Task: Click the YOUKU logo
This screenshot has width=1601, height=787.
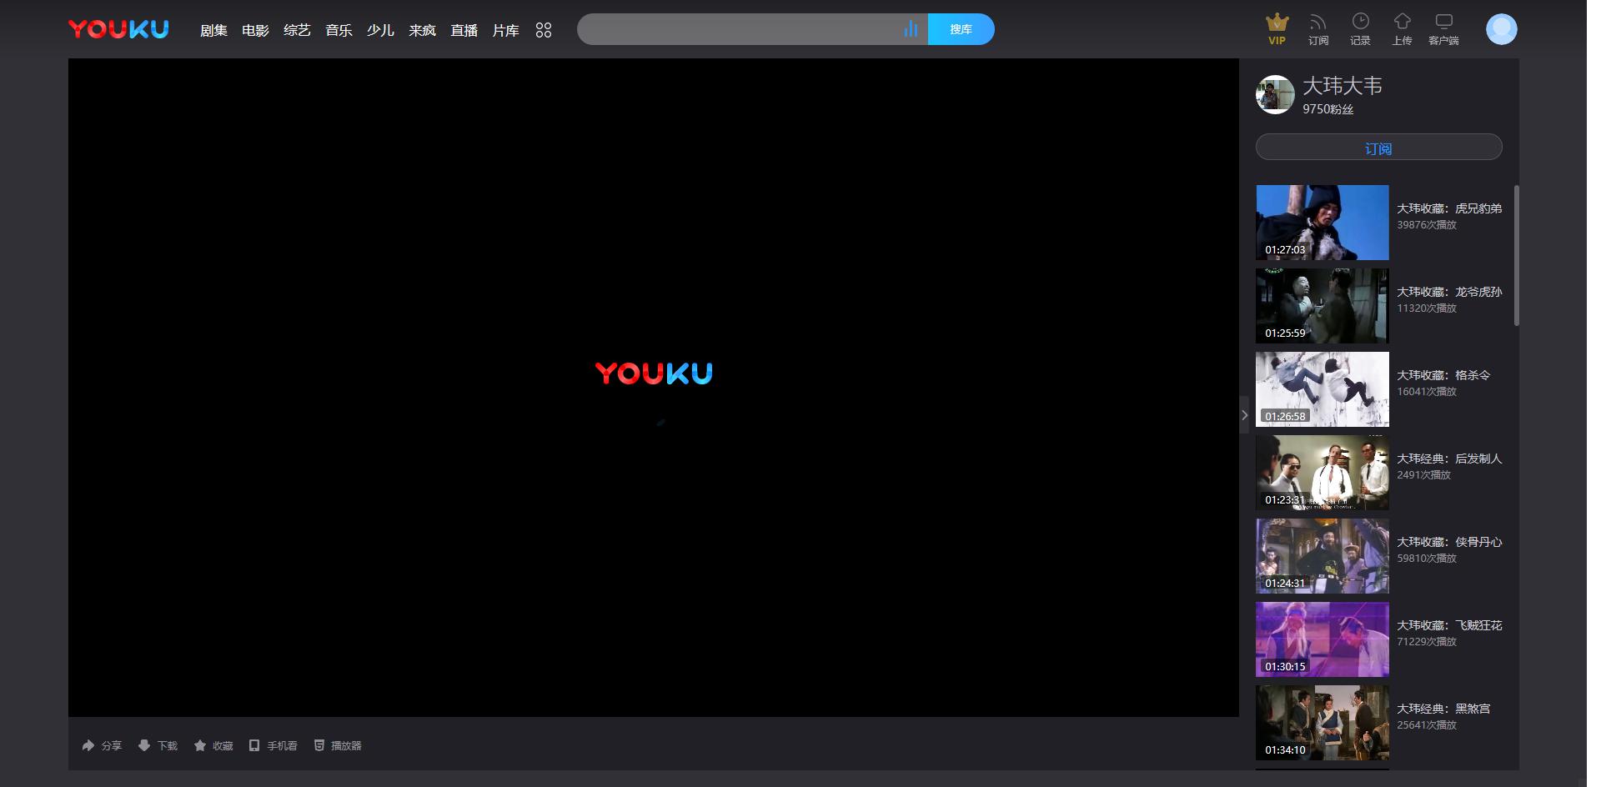Action: (117, 28)
